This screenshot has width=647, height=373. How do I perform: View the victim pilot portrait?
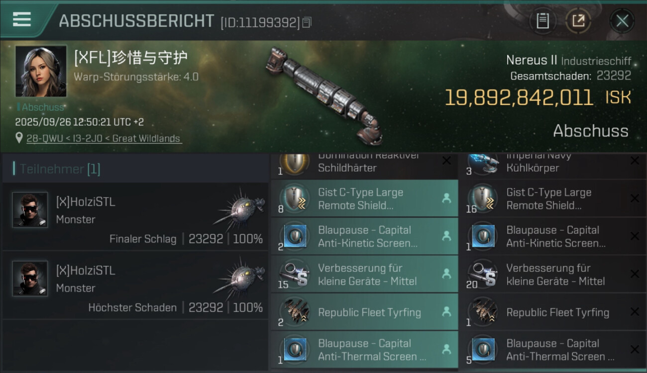(41, 71)
